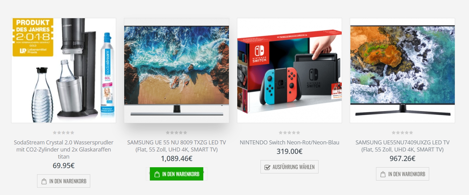The width and height of the screenshot is (469, 195).
Task: Click checkmark icon on Ausführung wählen button
Action: (267, 167)
